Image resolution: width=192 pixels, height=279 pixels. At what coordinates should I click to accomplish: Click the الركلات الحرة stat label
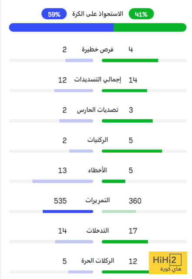tap(98, 261)
